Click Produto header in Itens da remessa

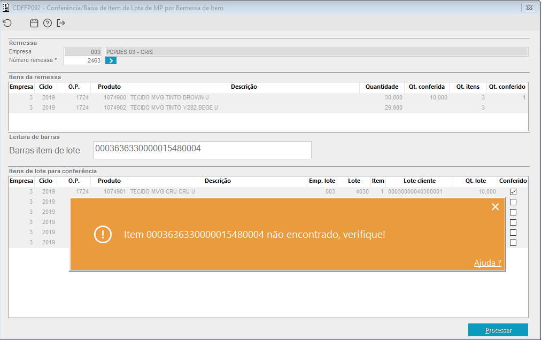click(109, 87)
